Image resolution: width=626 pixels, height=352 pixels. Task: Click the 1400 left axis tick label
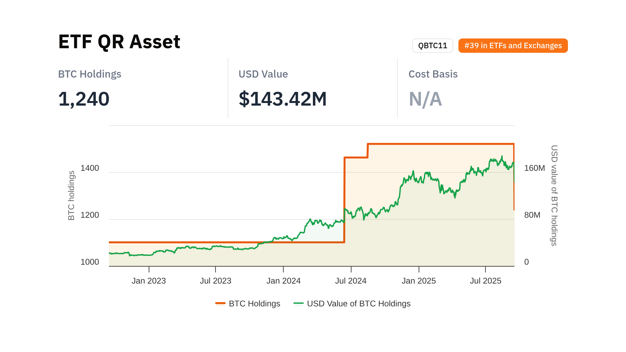[x=90, y=168]
